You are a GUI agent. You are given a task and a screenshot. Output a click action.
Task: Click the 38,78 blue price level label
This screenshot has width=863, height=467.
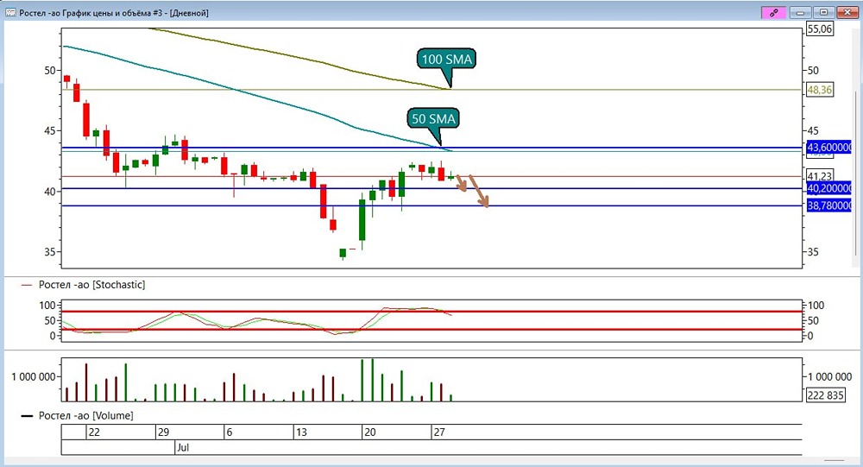coord(828,205)
